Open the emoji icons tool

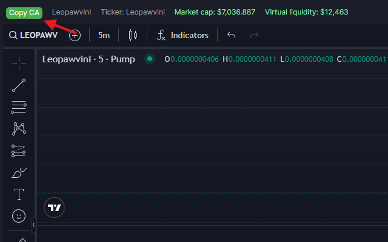[19, 216]
